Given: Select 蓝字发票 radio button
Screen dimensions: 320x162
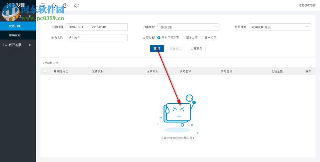Looking at the screenshot, I should click(183, 38).
